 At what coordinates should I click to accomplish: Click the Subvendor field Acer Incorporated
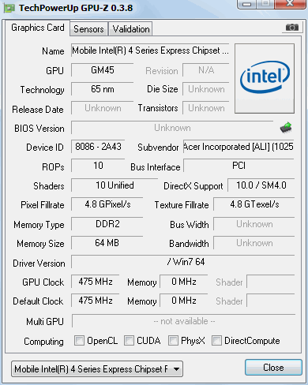(x=239, y=147)
